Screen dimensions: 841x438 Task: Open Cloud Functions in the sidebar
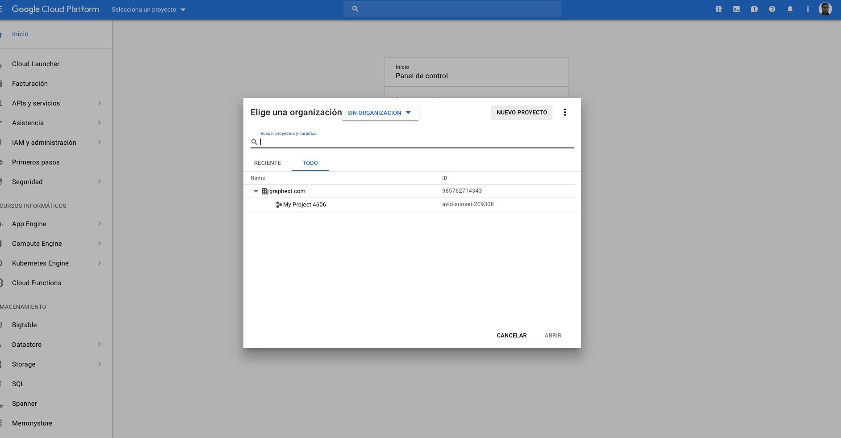click(x=37, y=283)
